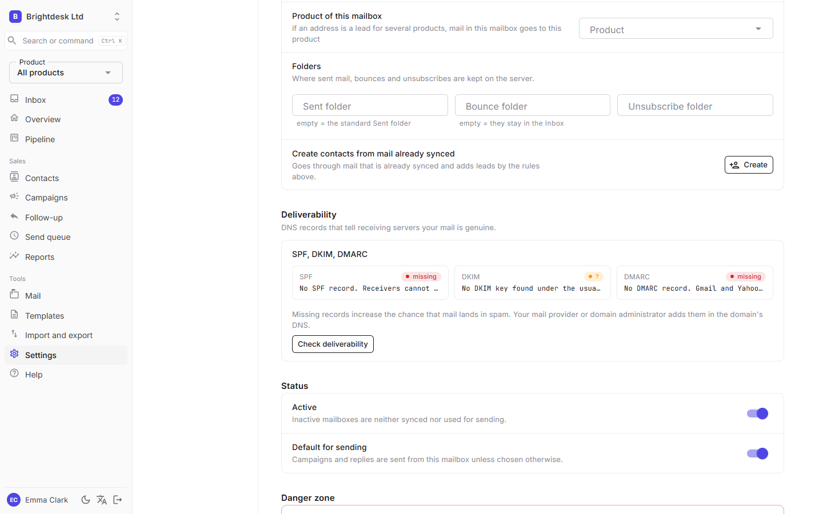Screen dimensions: 823x514
Task: Open Mail in the Tools section
Action: 66,296
